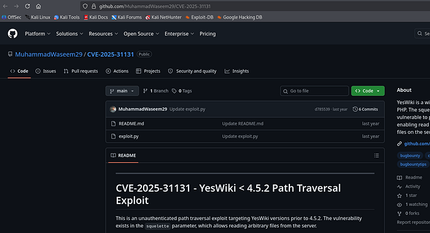The image size is (430, 233).
Task: Switch to the Issues tab
Action: coord(45,71)
